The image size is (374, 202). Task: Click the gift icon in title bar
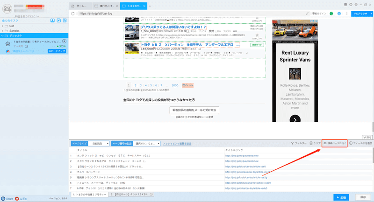345,5
